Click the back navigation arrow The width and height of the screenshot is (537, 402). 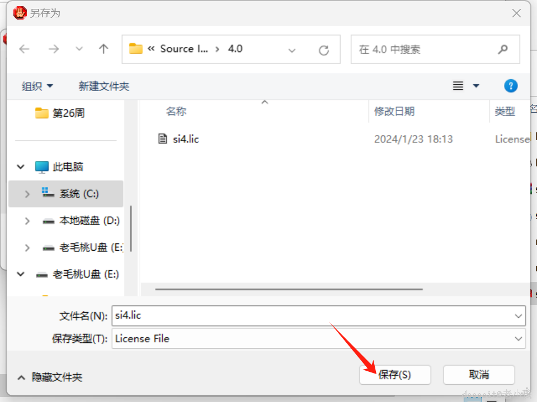tap(24, 49)
